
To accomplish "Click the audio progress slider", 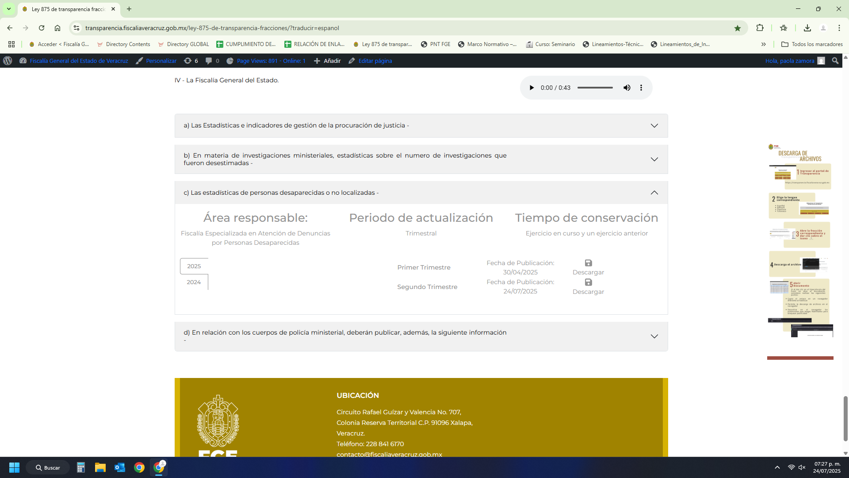I will click(595, 88).
